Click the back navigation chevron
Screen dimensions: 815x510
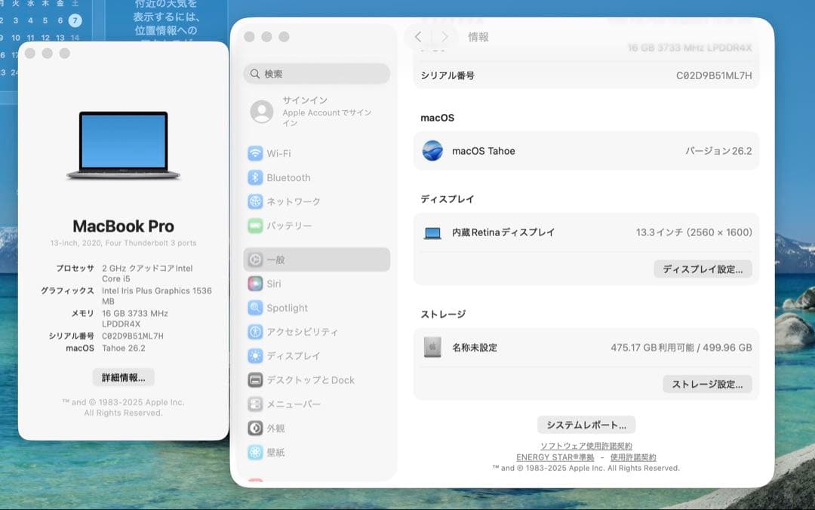pyautogui.click(x=417, y=36)
